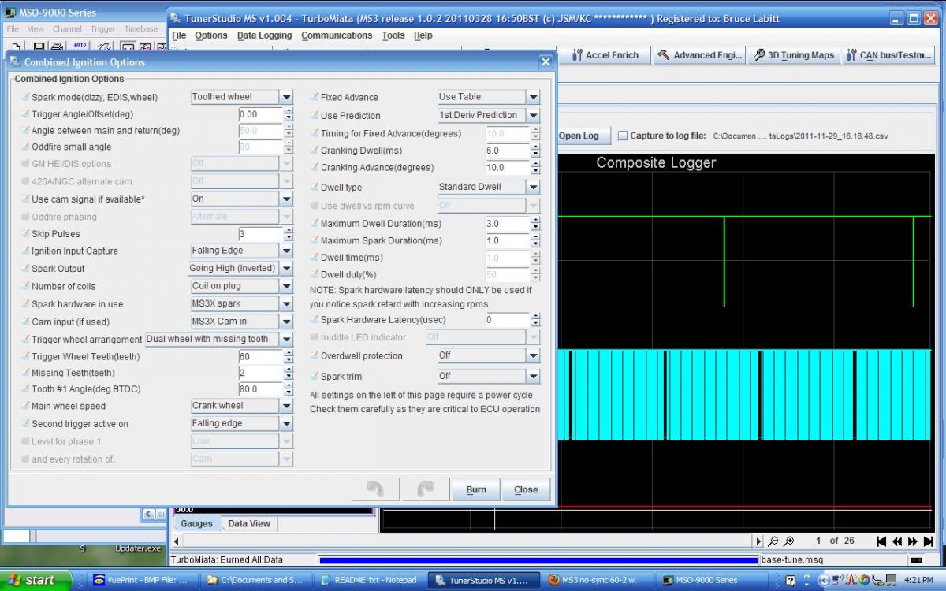Open the Trigger wheel arrangement dropdown
946x591 pixels.
tap(287, 339)
